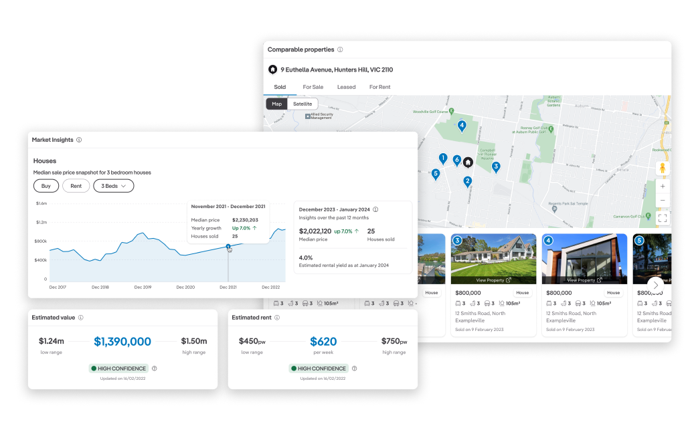700x430 pixels.
Task: Toggle fullscreen map view
Action: coord(663,218)
